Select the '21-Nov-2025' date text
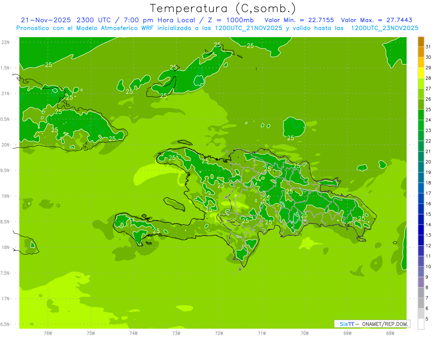Viewport: 438px width, 338px height. click(x=45, y=20)
